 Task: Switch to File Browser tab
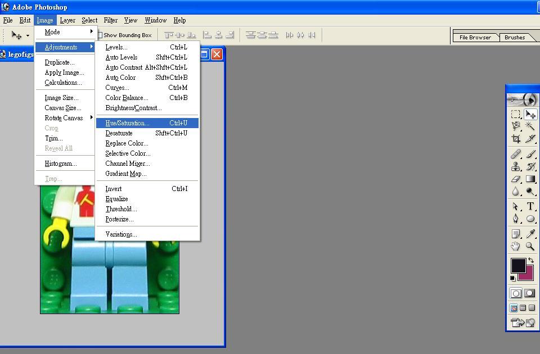tap(475, 38)
